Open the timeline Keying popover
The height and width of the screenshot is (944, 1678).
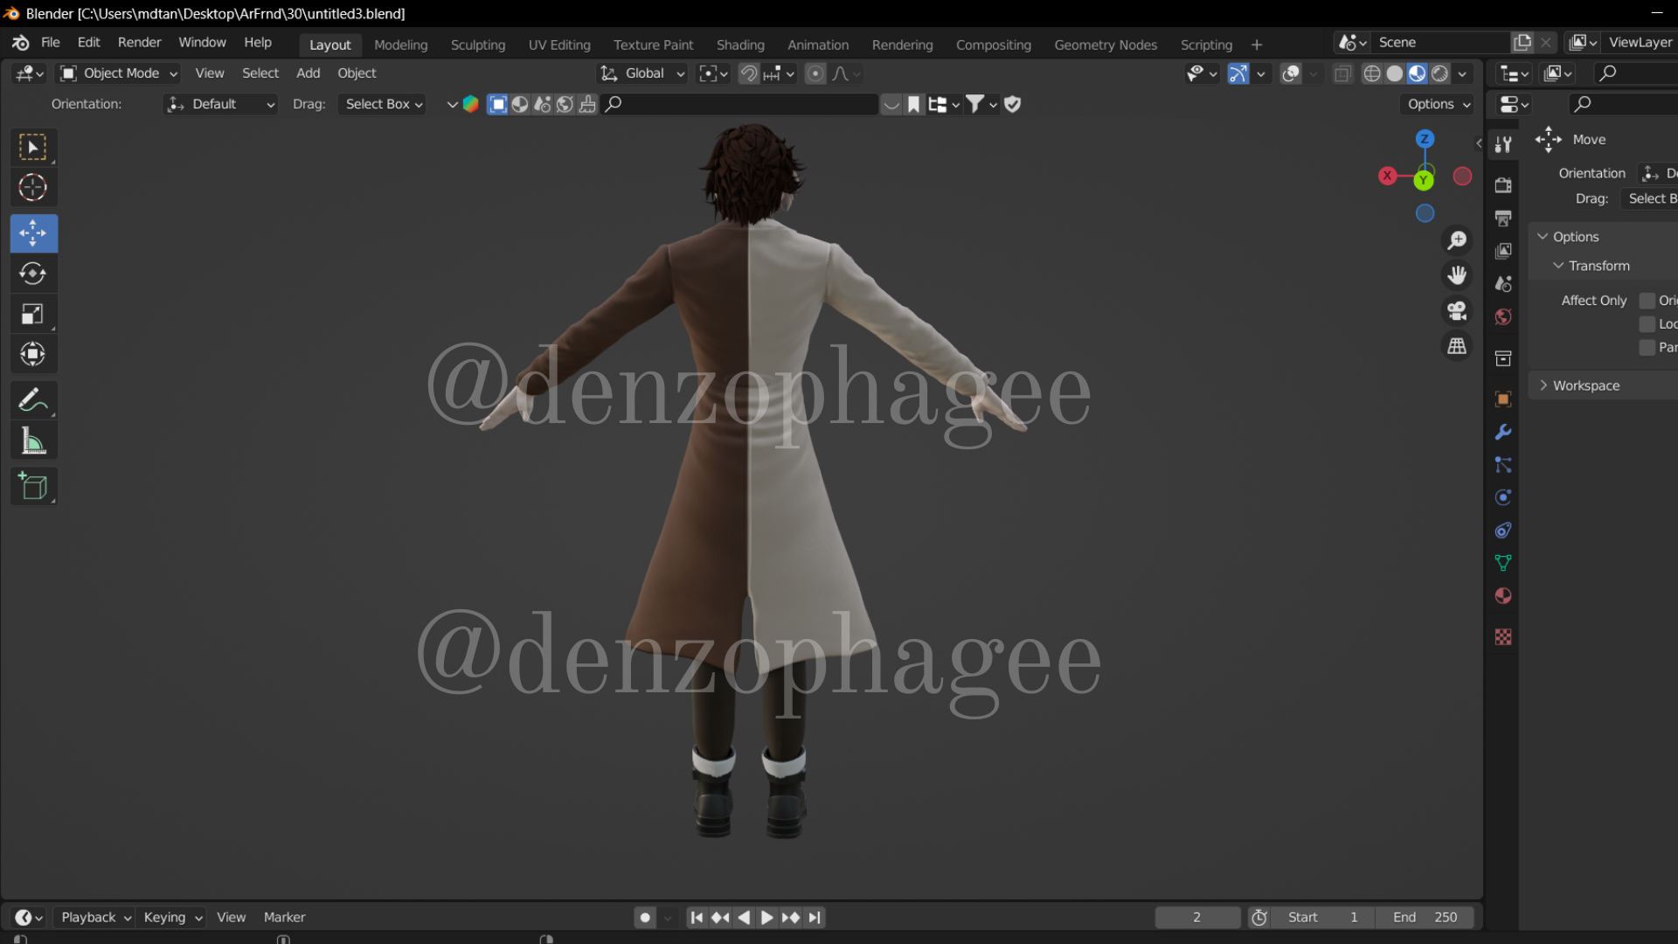click(173, 918)
